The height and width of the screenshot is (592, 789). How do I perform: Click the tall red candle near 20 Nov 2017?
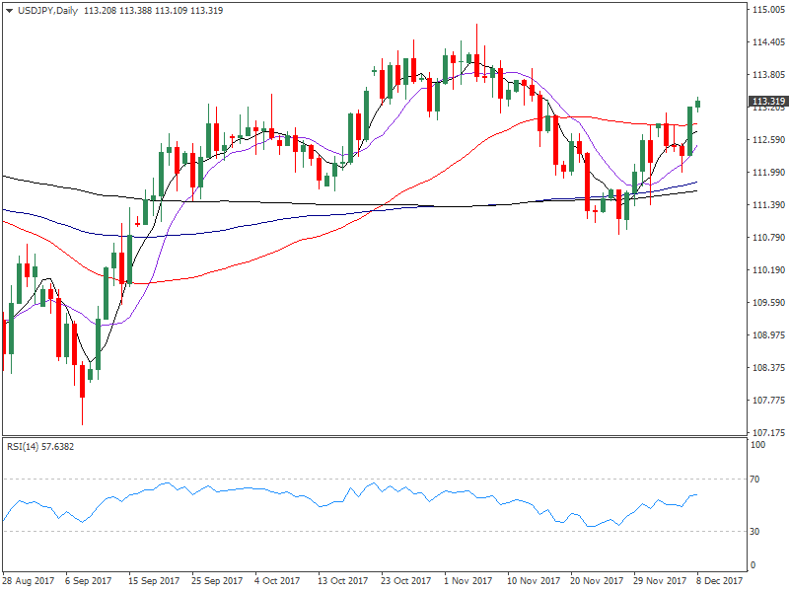coord(588,182)
